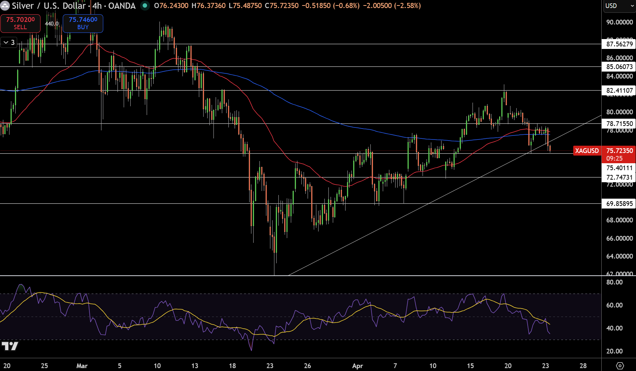Click the high price H76.37360 value

[x=208, y=6]
